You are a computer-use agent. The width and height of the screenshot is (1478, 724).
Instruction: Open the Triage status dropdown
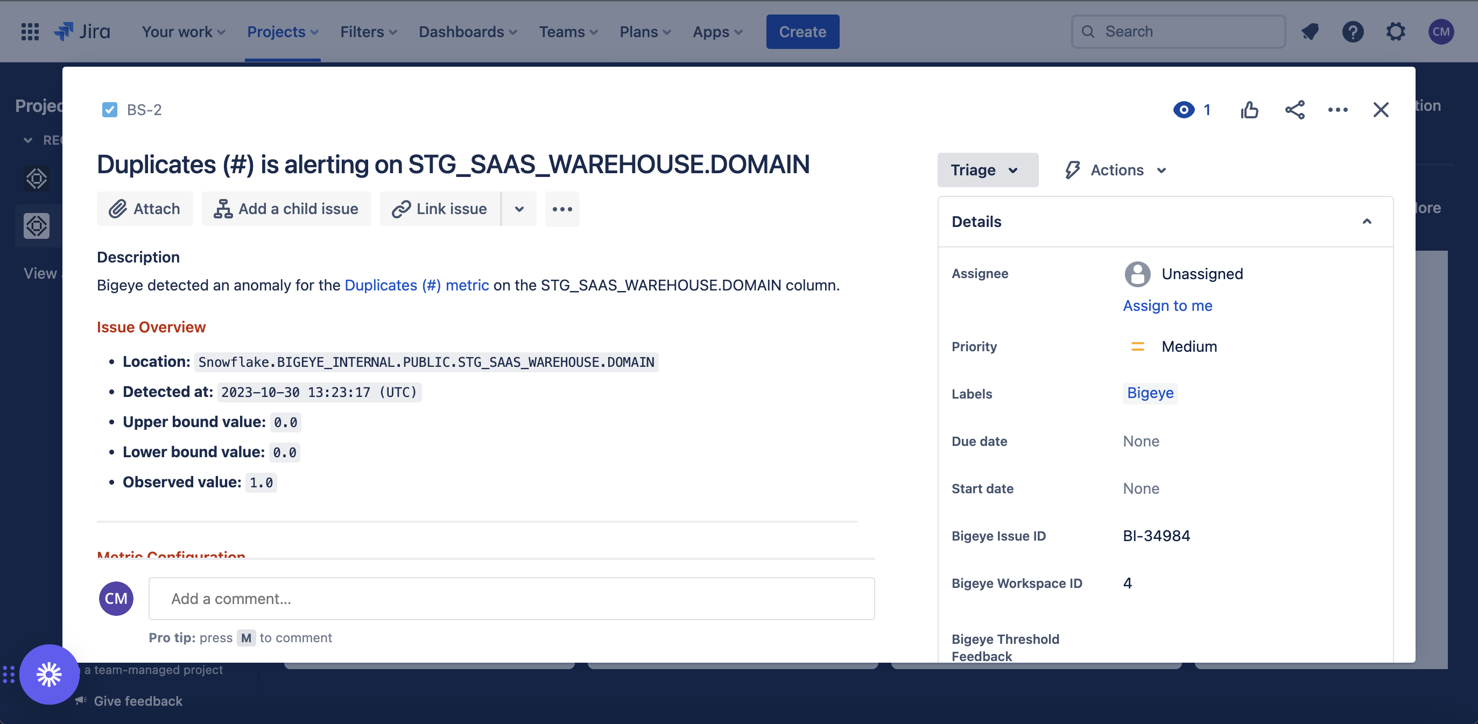(987, 169)
